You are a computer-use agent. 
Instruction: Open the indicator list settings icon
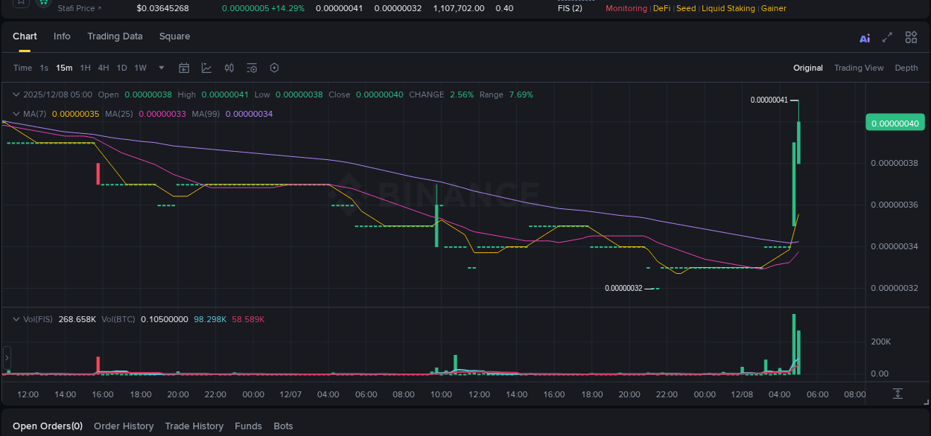coord(251,68)
